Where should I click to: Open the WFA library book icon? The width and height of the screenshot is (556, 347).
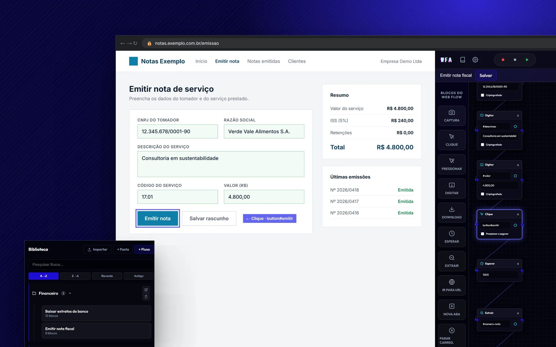pyautogui.click(x=462, y=60)
